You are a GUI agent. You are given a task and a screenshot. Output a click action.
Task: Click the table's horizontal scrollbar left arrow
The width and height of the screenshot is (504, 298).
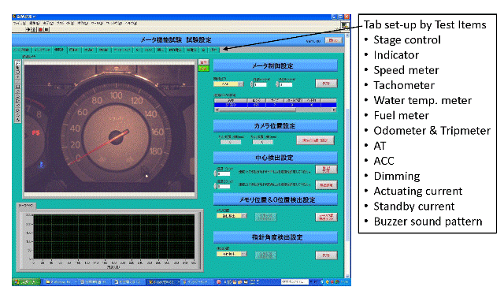(x=217, y=110)
